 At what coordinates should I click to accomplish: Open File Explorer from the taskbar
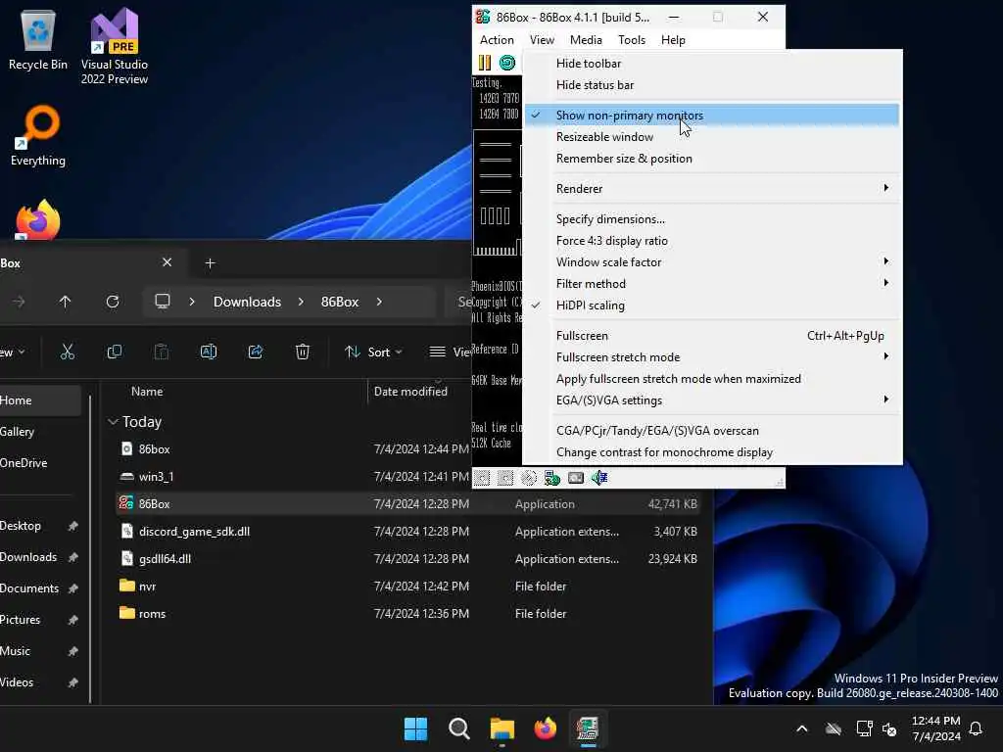[x=502, y=728]
